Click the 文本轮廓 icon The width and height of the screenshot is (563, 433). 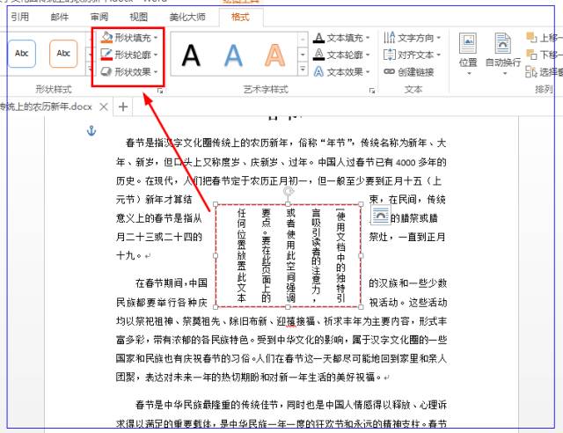(x=318, y=55)
